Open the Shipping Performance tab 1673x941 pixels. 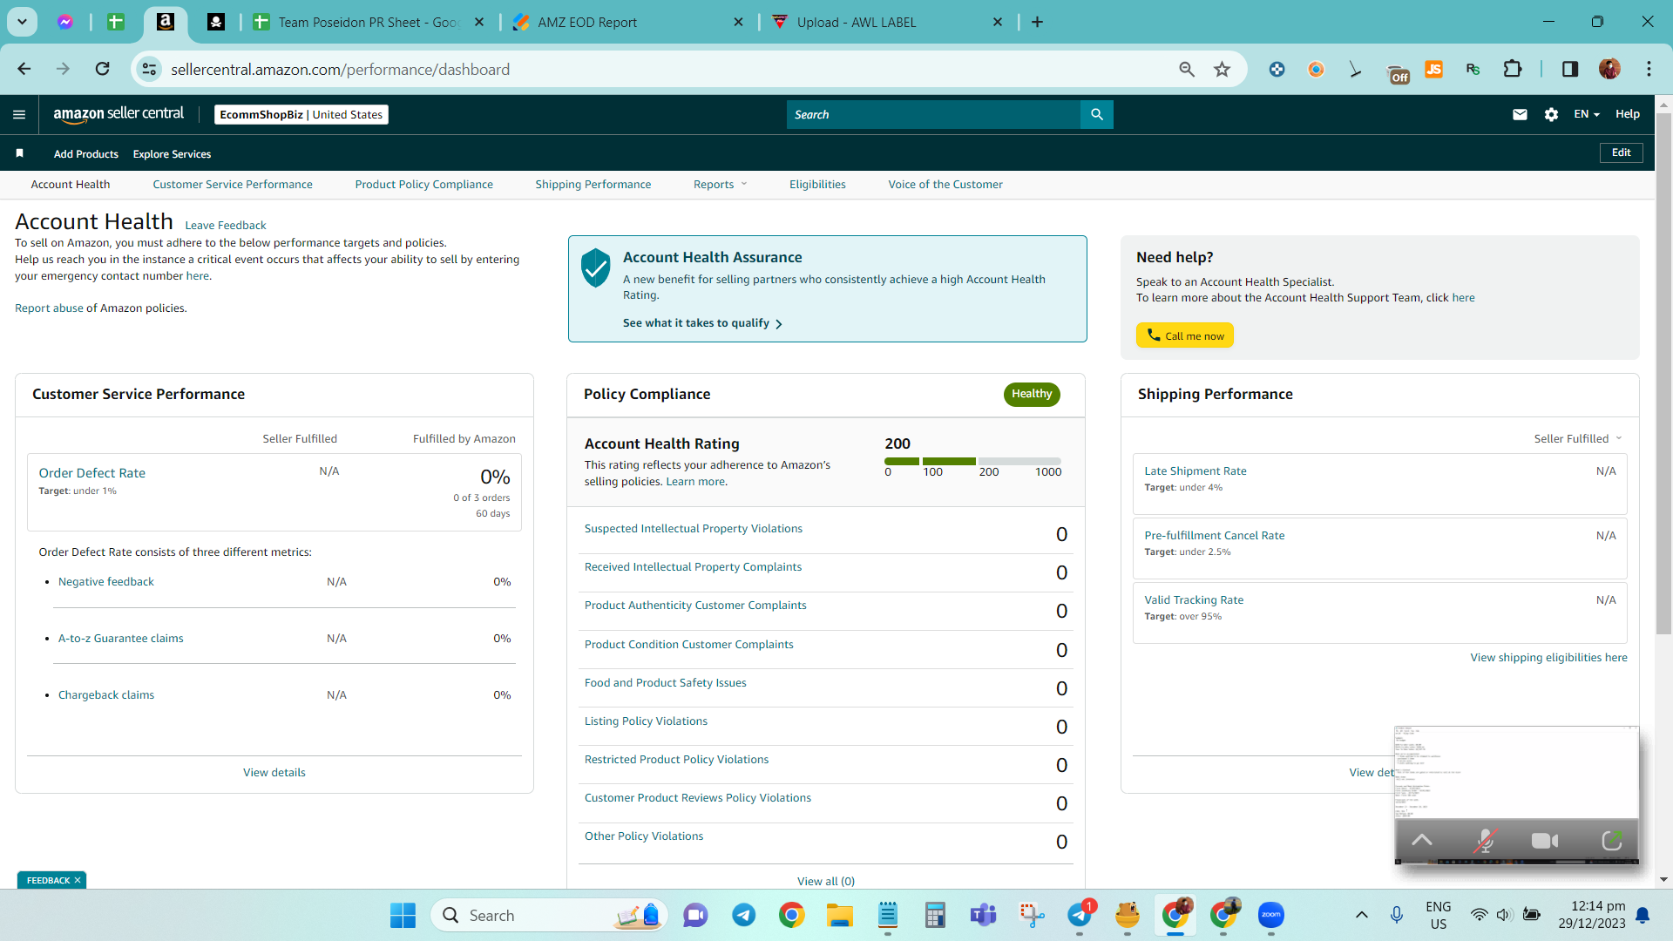click(593, 184)
